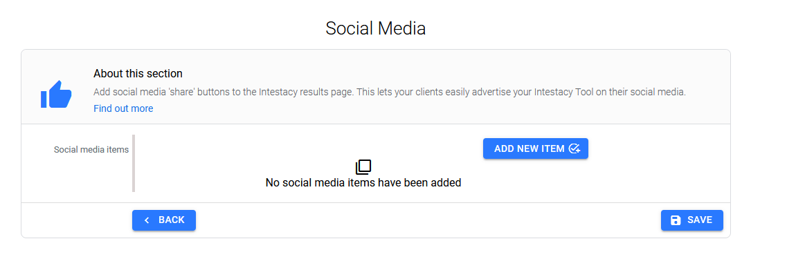Viewport: 805px width, 279px height.
Task: Select the Social media items label
Action: point(91,149)
